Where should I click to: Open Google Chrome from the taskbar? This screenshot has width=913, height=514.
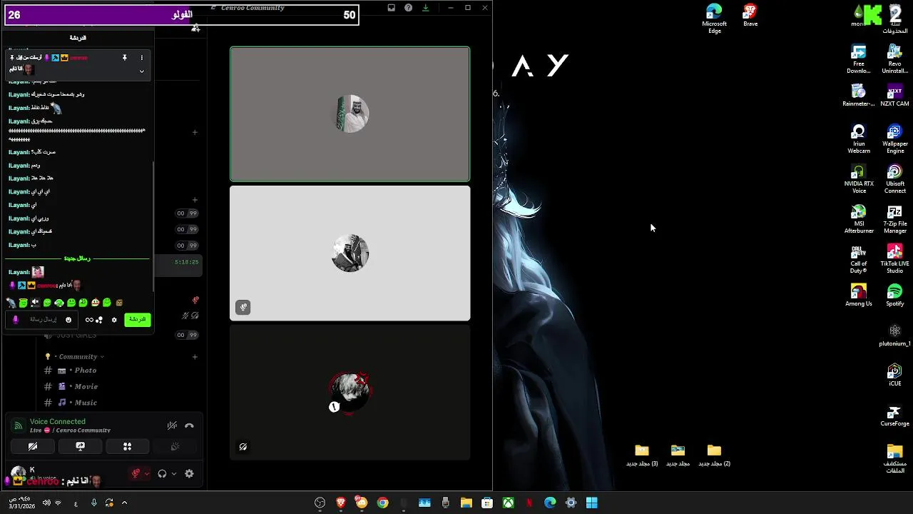click(x=383, y=503)
